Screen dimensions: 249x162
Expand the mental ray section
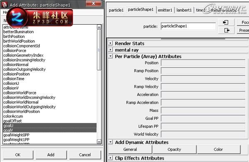pyautogui.click(x=110, y=49)
